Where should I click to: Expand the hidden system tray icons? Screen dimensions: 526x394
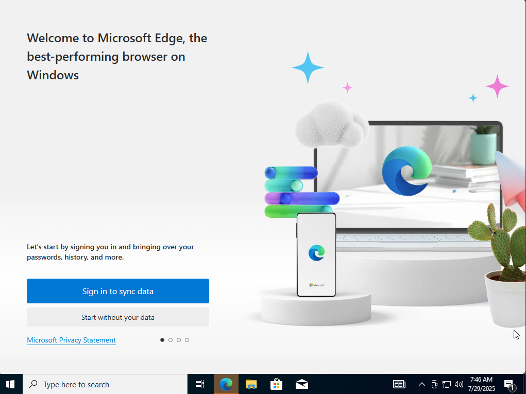(421, 384)
